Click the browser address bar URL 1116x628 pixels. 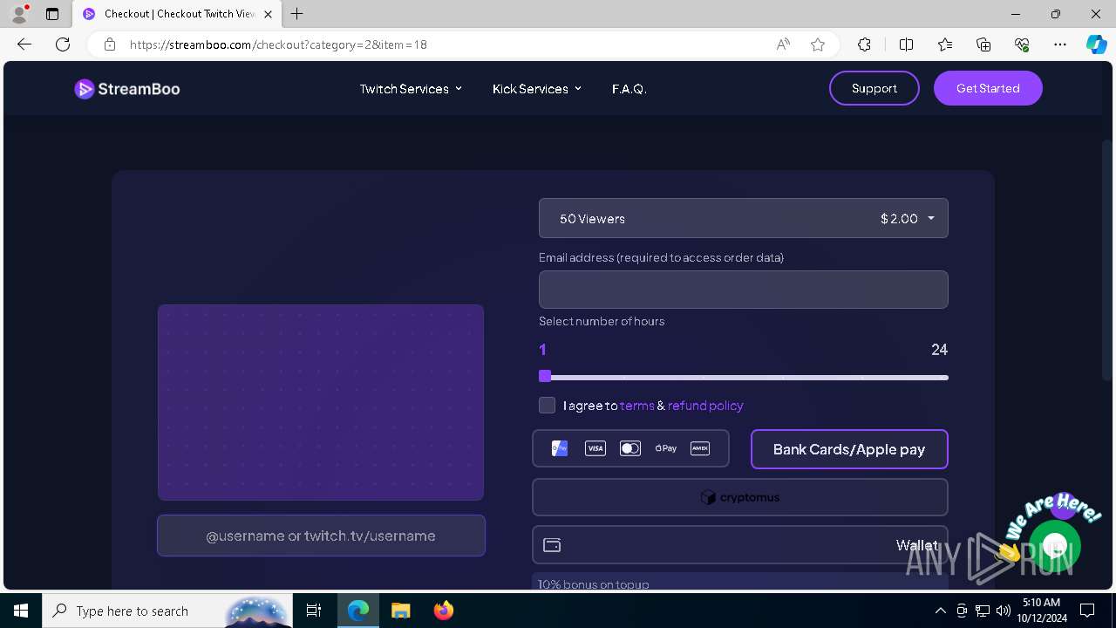(279, 44)
